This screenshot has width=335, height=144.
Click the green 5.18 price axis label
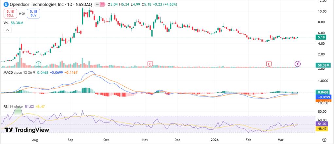click(x=321, y=37)
